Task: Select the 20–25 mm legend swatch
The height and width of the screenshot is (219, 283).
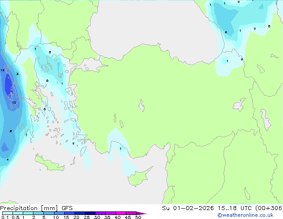Action: (x=79, y=213)
